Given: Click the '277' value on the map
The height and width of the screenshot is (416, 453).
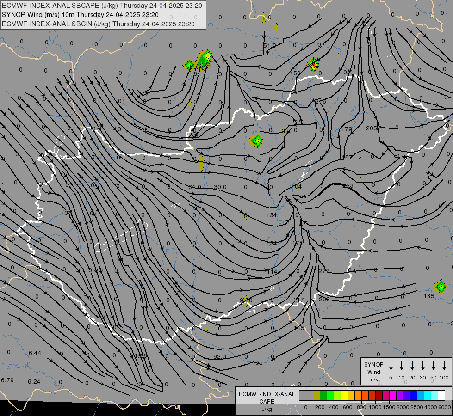Looking at the screenshot, I should point(323,271).
